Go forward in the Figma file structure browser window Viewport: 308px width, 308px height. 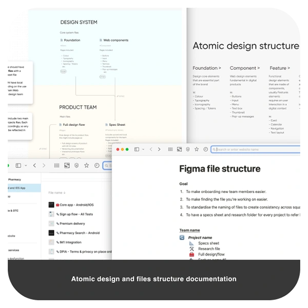pos(159,149)
